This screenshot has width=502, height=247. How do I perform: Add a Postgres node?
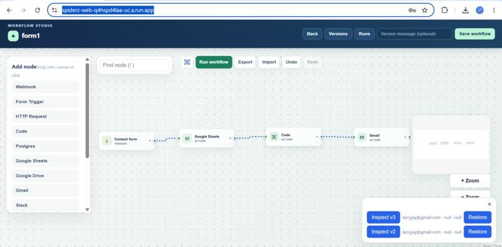pos(45,146)
